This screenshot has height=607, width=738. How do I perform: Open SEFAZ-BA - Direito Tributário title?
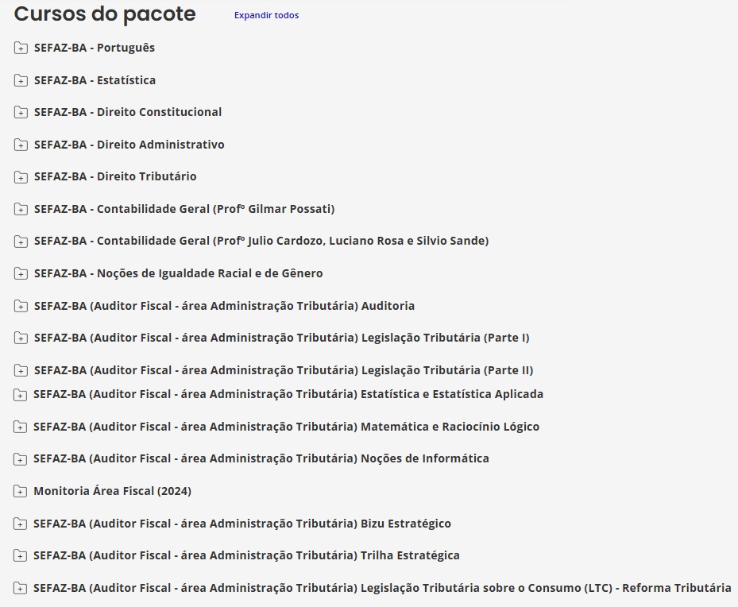click(115, 177)
